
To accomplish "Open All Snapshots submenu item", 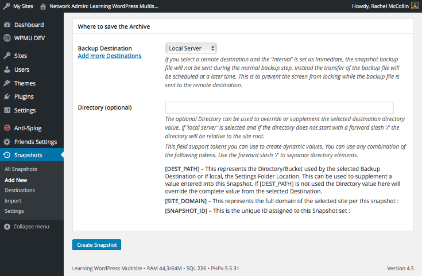I will tap(21, 169).
